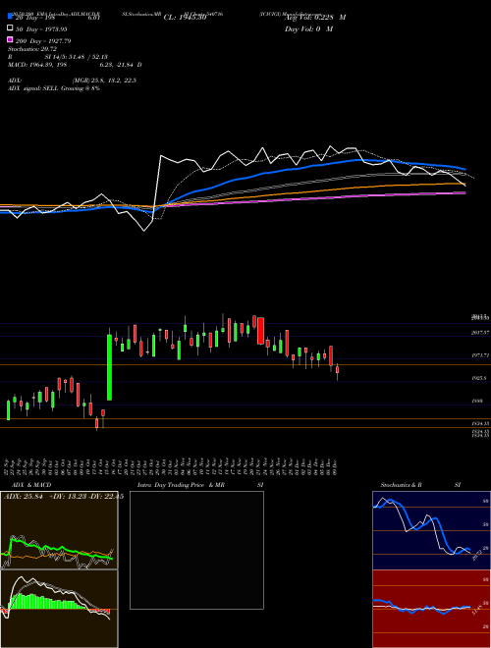
Task: Click the 1971.71 price axis label
Action: (480, 355)
